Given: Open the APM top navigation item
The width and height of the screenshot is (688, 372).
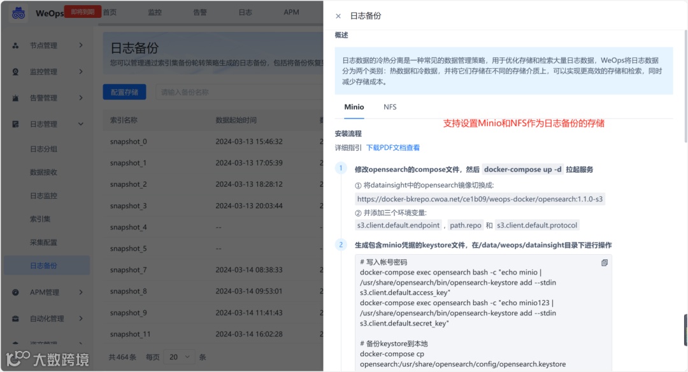Looking at the screenshot, I should click(x=291, y=12).
